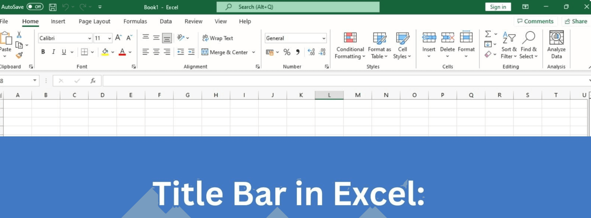591x218 pixels.
Task: Click Decrease Font Size icon
Action: 129,38
